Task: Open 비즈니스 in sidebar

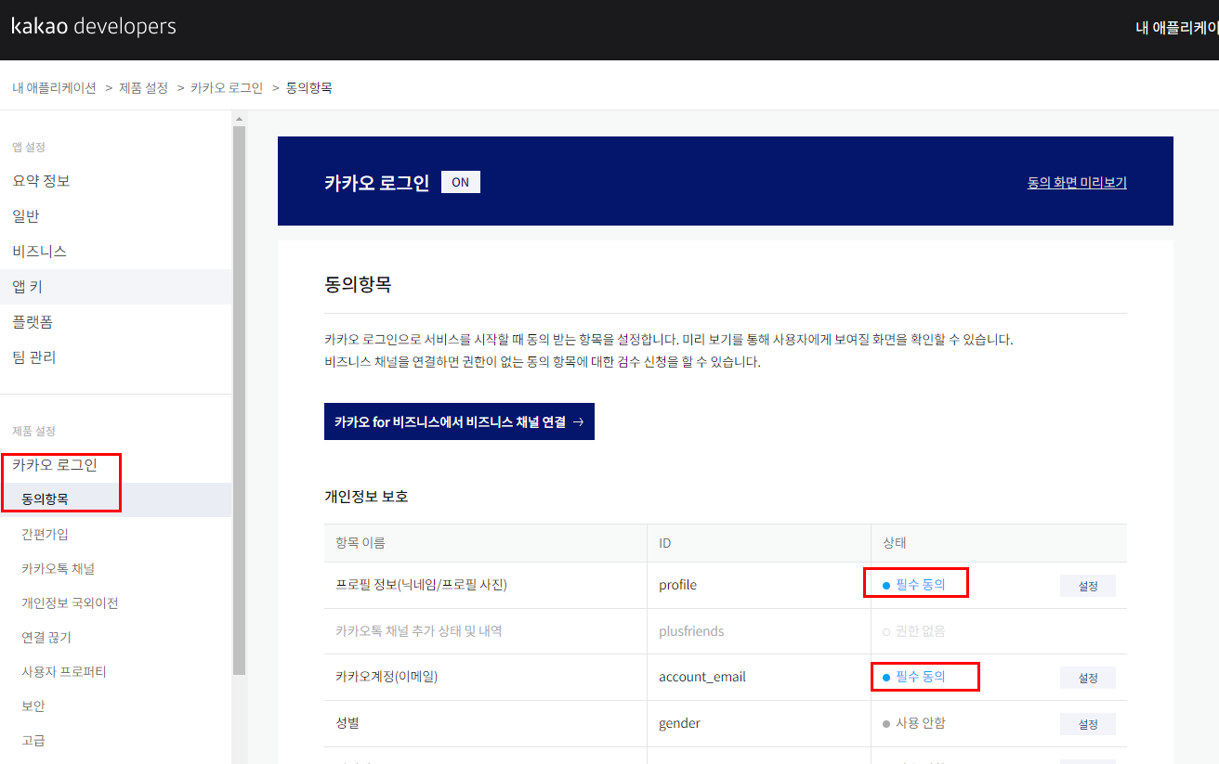Action: coord(115,252)
